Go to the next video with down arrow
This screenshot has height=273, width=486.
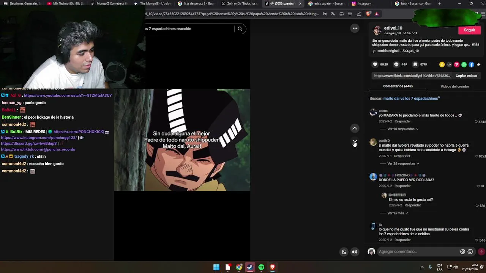[x=355, y=142]
